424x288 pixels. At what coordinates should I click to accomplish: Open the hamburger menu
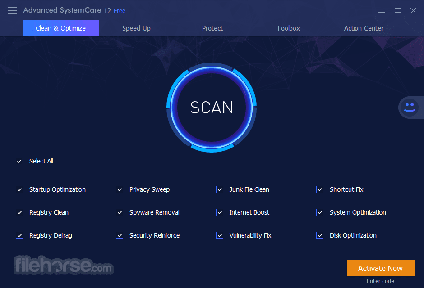12,10
